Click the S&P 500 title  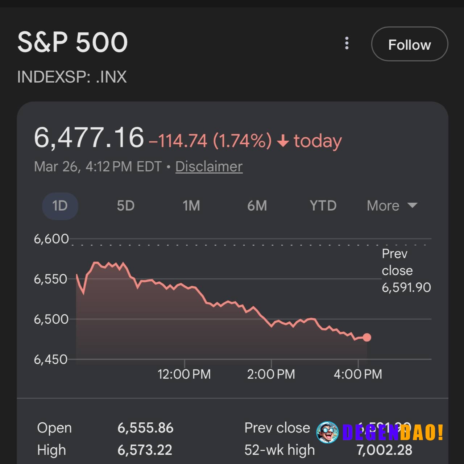(x=73, y=42)
